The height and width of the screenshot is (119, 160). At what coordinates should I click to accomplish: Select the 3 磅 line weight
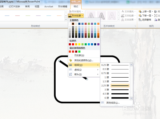pos(115,89)
